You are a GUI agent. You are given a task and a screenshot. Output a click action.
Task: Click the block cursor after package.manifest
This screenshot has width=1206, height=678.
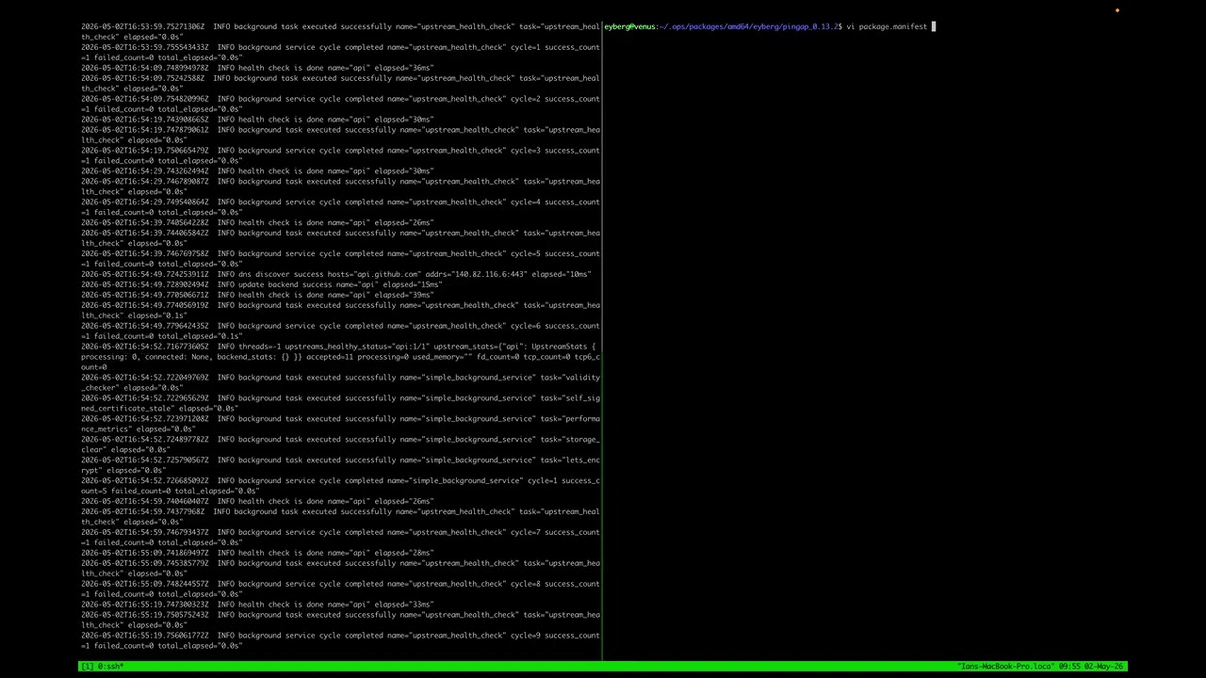click(934, 26)
